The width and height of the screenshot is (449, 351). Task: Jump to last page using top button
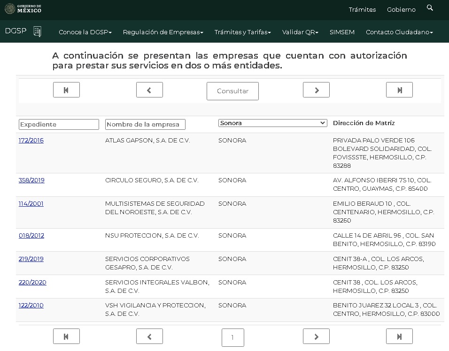point(399,90)
